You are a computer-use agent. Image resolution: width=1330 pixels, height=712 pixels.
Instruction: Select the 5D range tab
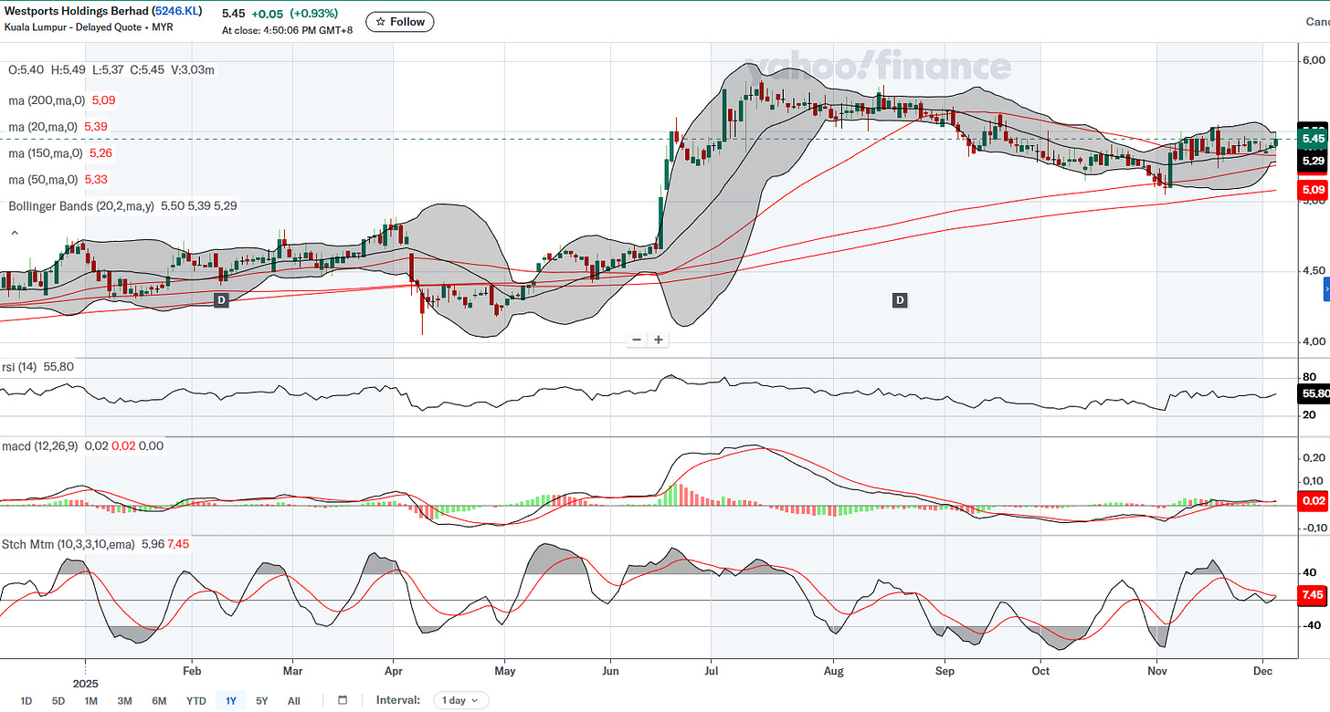pos(58,701)
